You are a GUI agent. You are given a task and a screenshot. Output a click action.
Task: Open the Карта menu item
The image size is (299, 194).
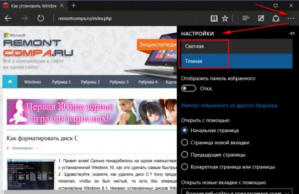[x=171, y=82]
